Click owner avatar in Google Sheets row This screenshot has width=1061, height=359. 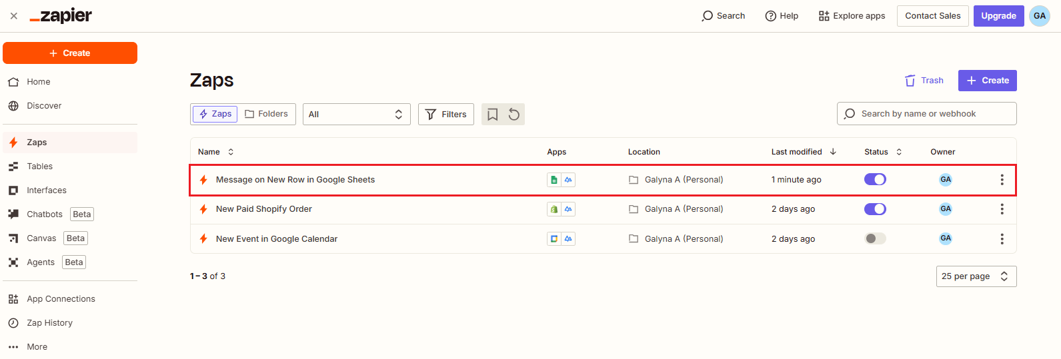click(x=946, y=180)
